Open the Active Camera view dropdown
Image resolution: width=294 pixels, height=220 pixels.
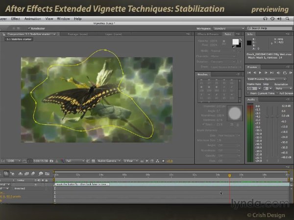(x=109, y=161)
